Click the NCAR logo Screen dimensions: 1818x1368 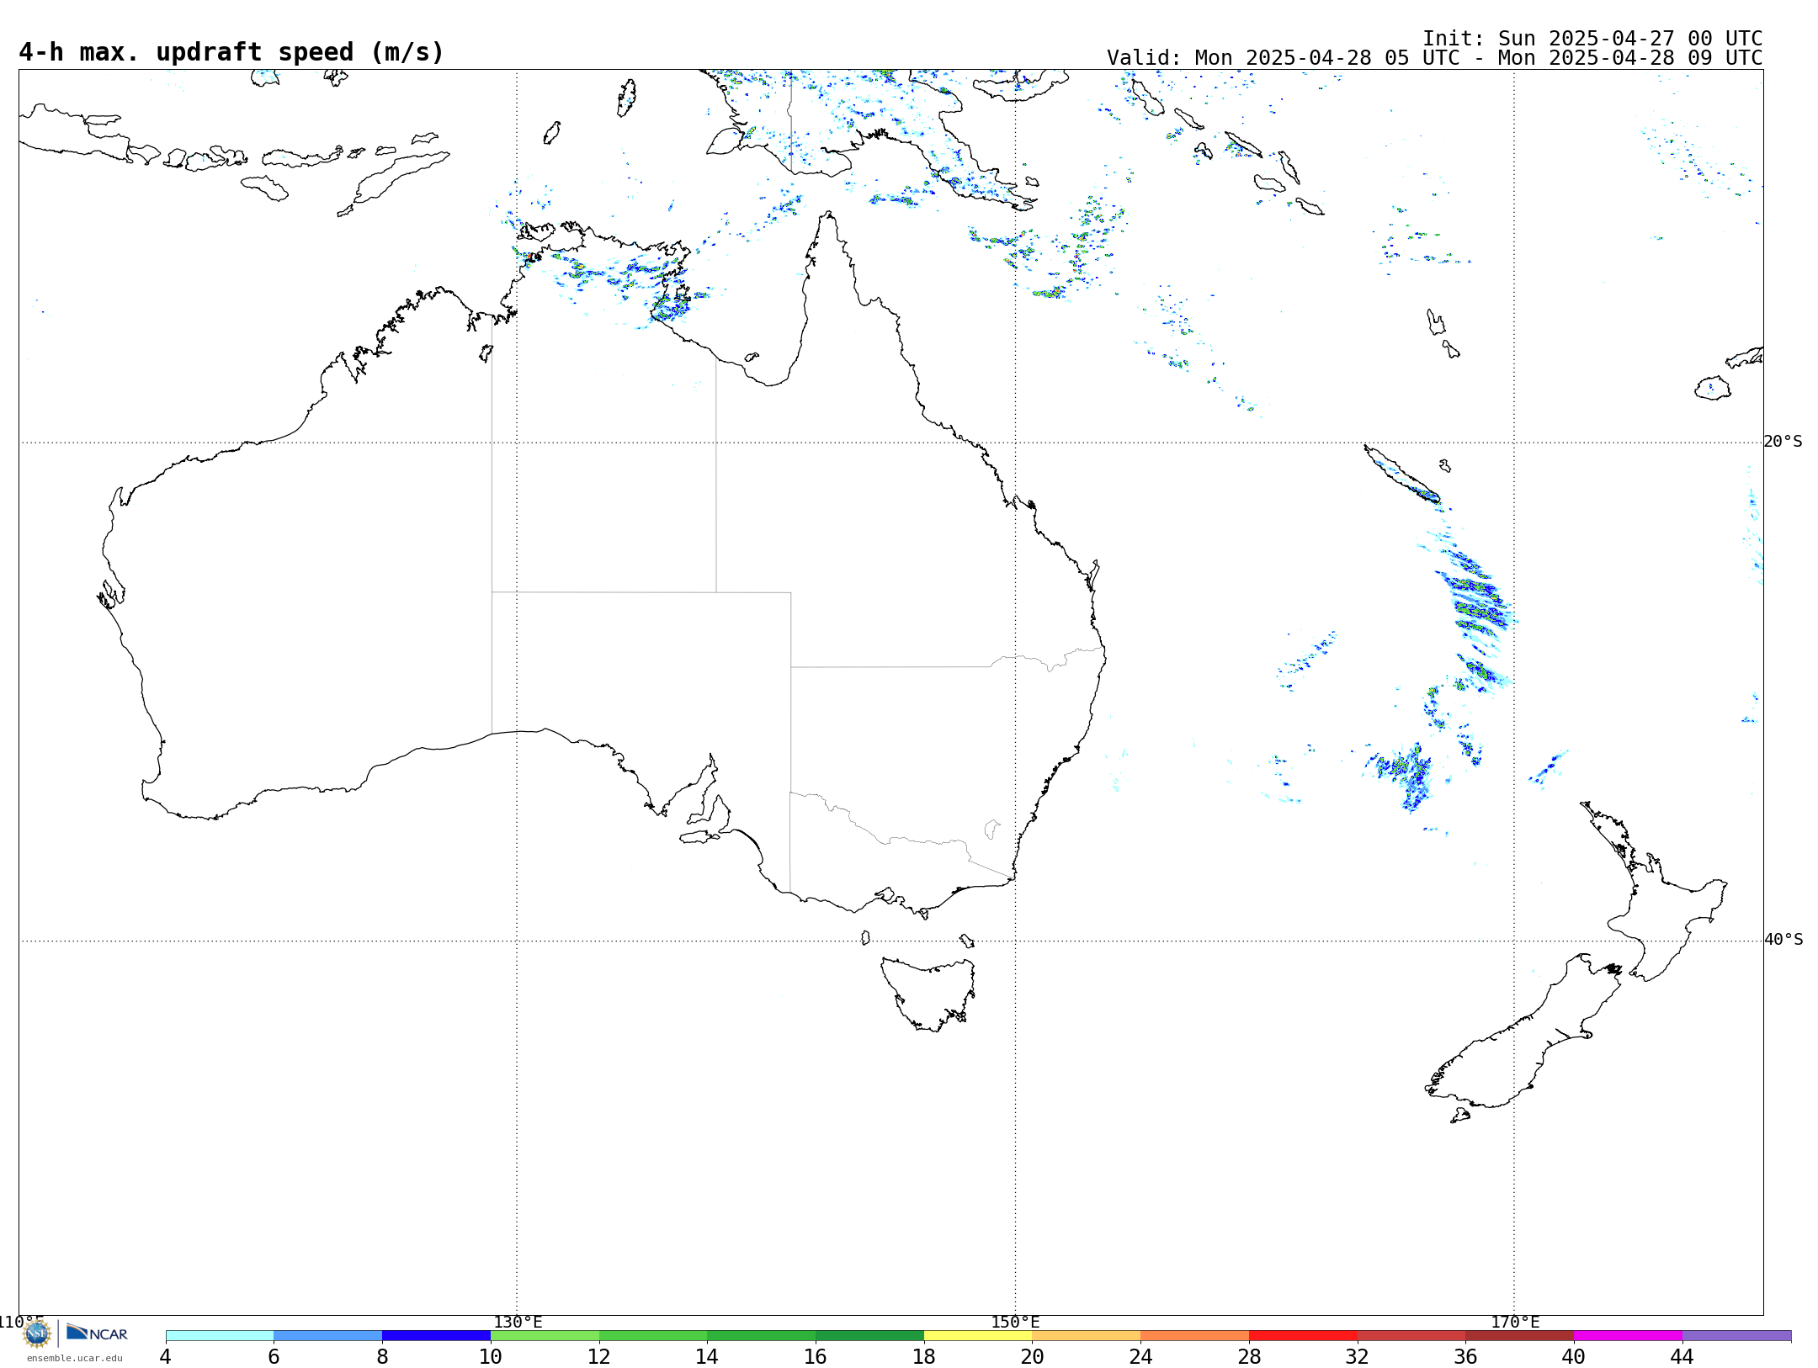coord(97,1333)
